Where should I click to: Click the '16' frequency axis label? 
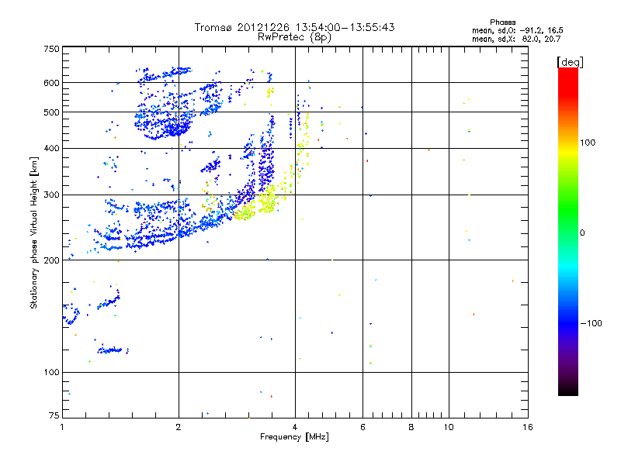tap(528, 427)
